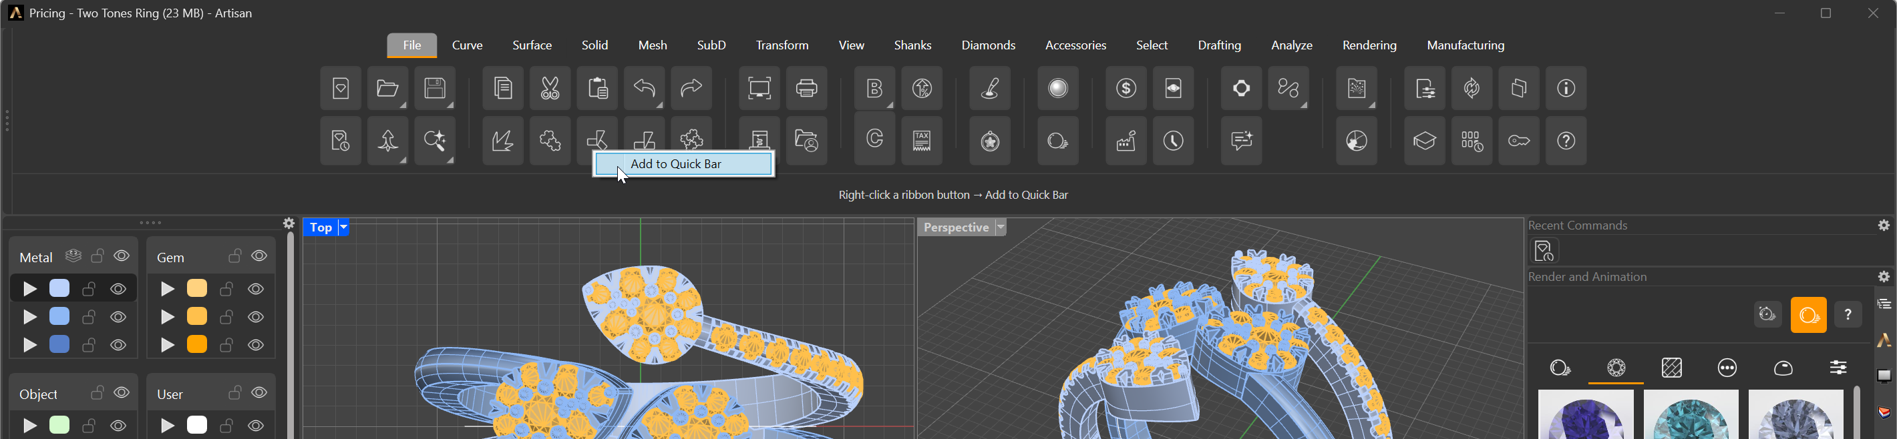Click the orange render button in Render panel
This screenshot has width=1897, height=439.
point(1809,315)
